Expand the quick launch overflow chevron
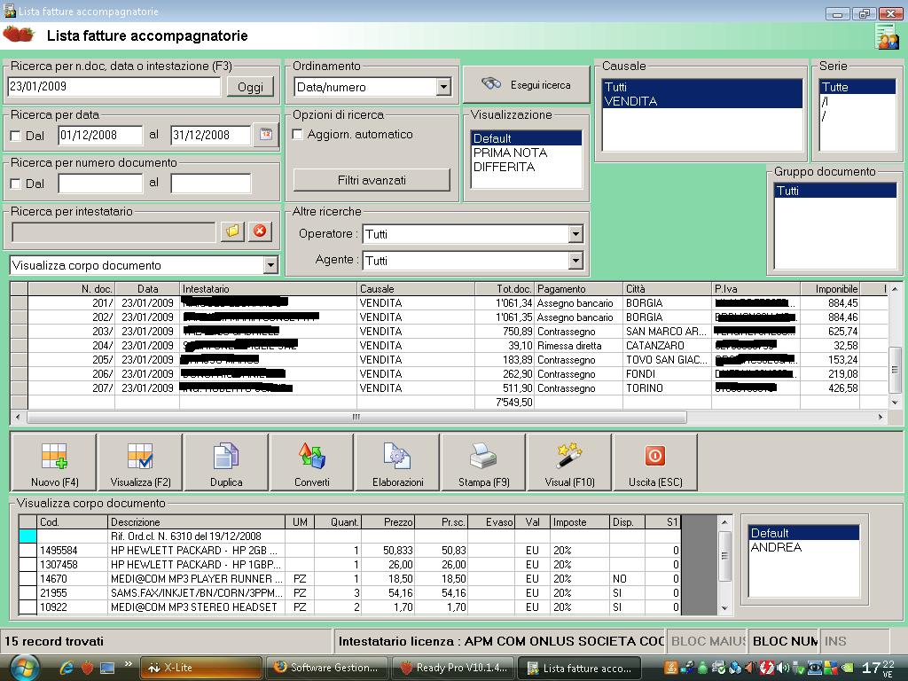This screenshot has height=681, width=908. pyautogui.click(x=128, y=664)
